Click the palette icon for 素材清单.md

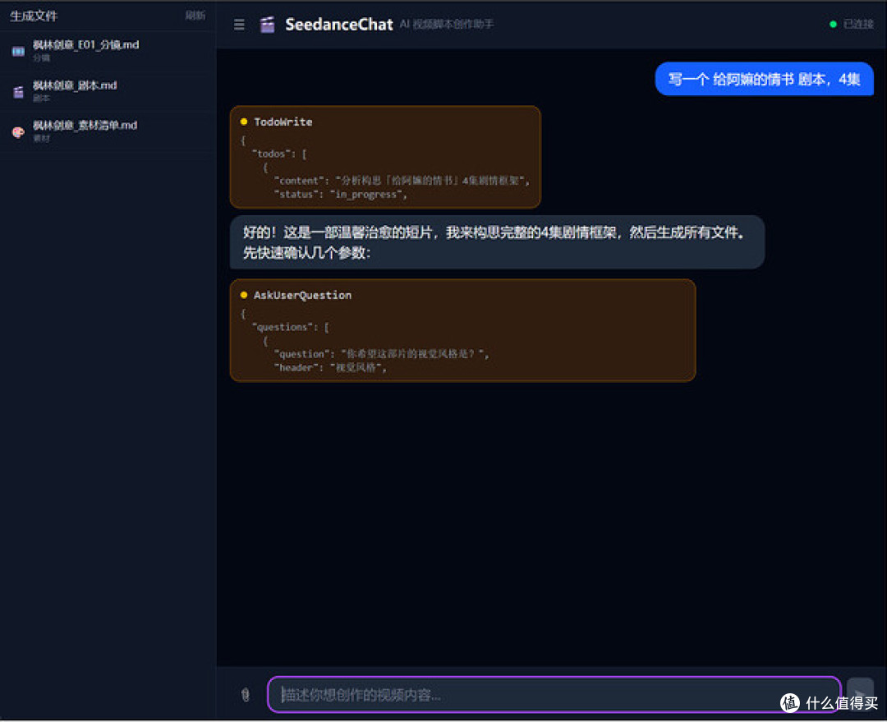pos(18,132)
